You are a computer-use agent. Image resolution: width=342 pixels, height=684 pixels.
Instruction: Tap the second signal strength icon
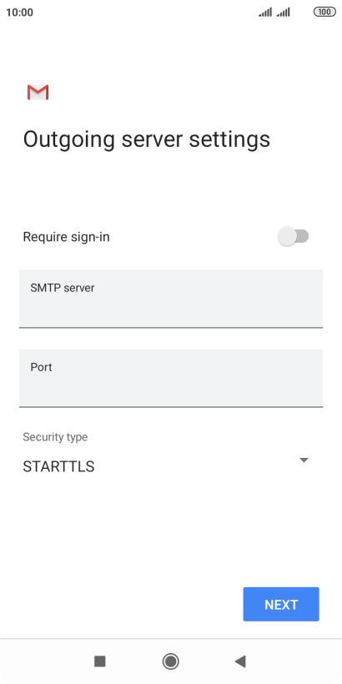pos(283,13)
